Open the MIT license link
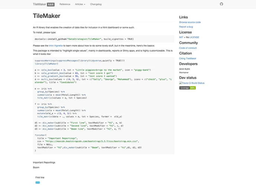Viewport: 256px width, 191px height. coord(181,37)
